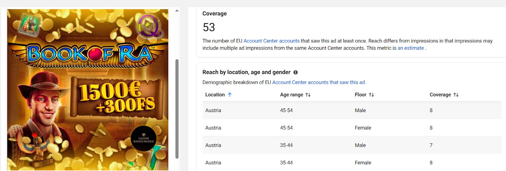
Task: Click the Casino Baden-Baden badge on the ad
Action: tap(144, 139)
